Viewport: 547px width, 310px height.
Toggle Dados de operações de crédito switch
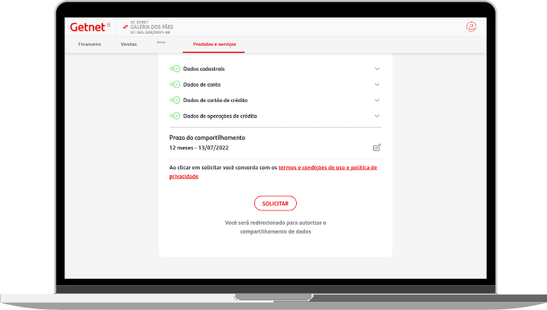[175, 116]
